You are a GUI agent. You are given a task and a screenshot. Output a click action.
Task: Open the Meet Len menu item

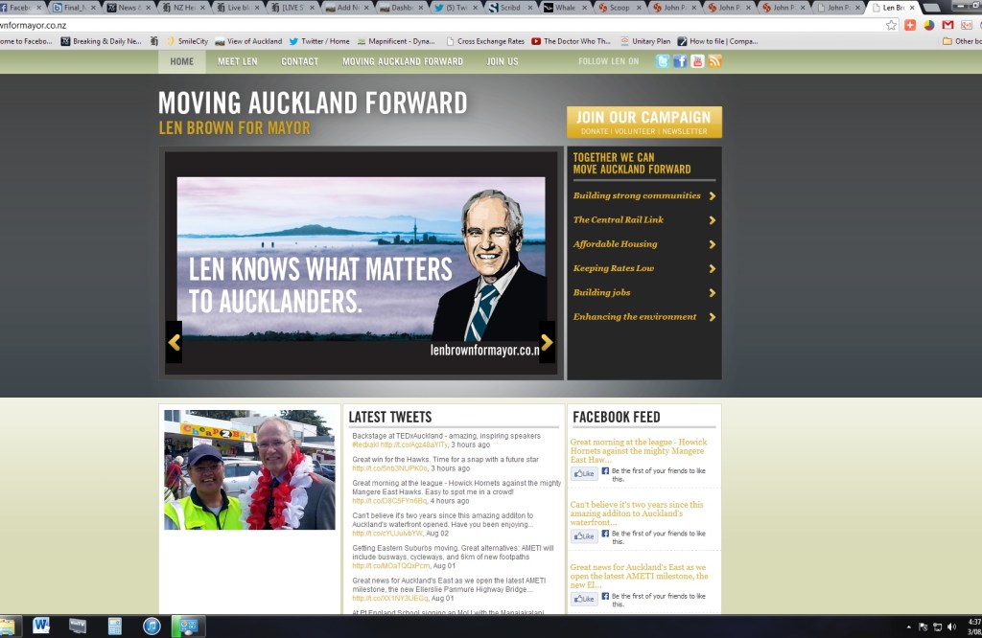(x=237, y=61)
